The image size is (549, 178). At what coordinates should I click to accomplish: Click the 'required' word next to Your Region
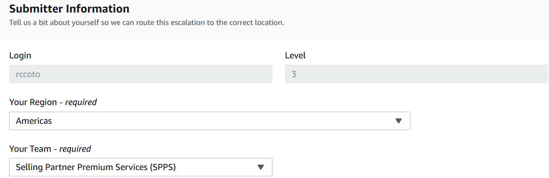tap(81, 102)
